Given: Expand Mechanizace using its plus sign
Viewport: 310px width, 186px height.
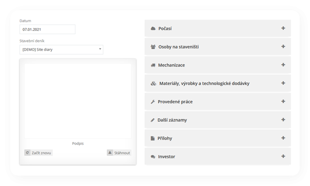Looking at the screenshot, I should (x=283, y=65).
